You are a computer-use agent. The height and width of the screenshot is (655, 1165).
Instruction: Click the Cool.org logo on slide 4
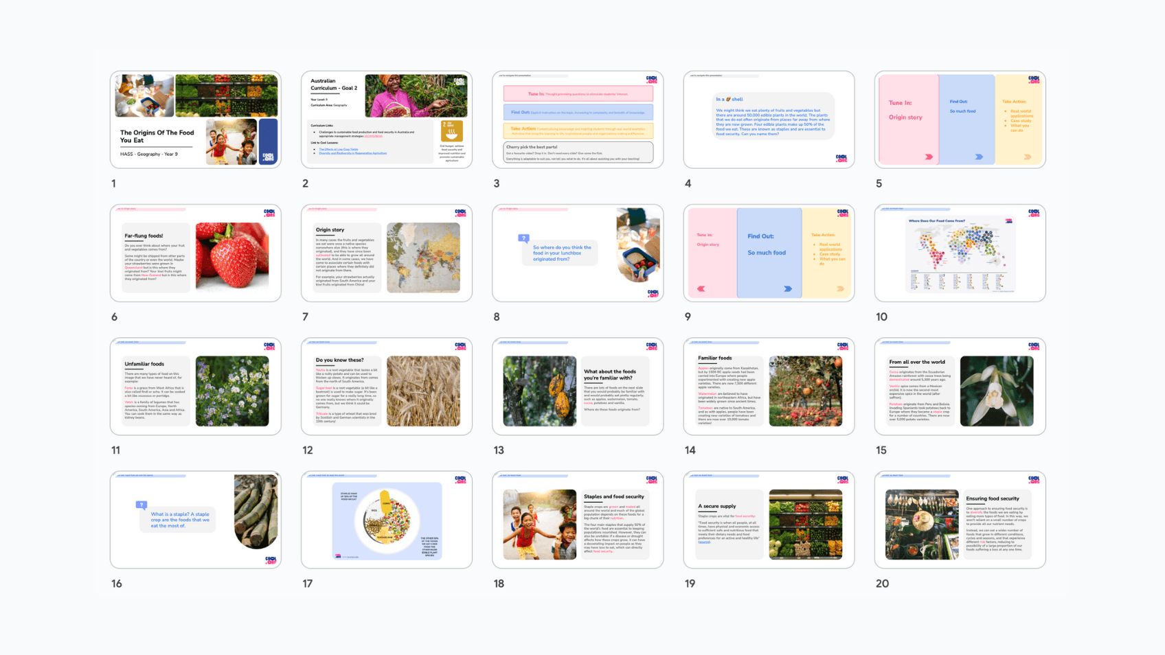tap(841, 158)
